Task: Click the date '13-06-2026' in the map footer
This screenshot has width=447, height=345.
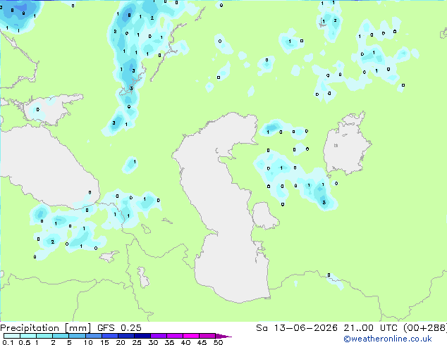Action: tap(305, 328)
